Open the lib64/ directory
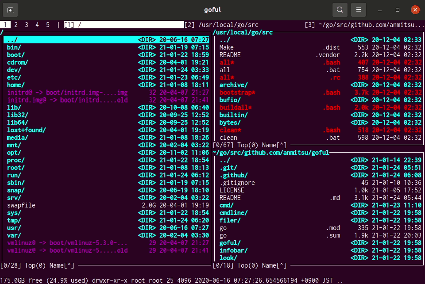Viewport: 425px width, 284px height. (x=108, y=123)
